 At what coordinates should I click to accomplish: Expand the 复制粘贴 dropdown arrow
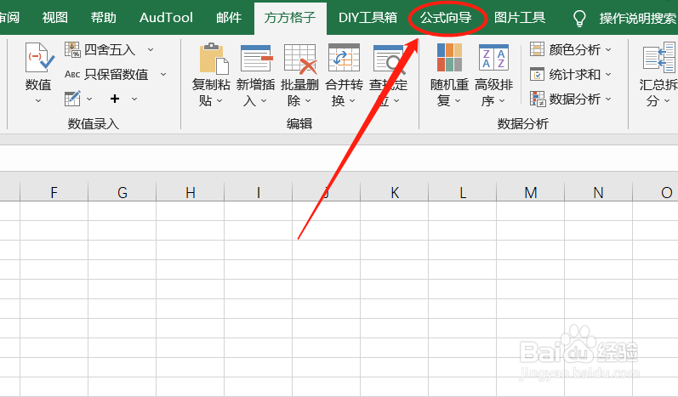click(219, 100)
